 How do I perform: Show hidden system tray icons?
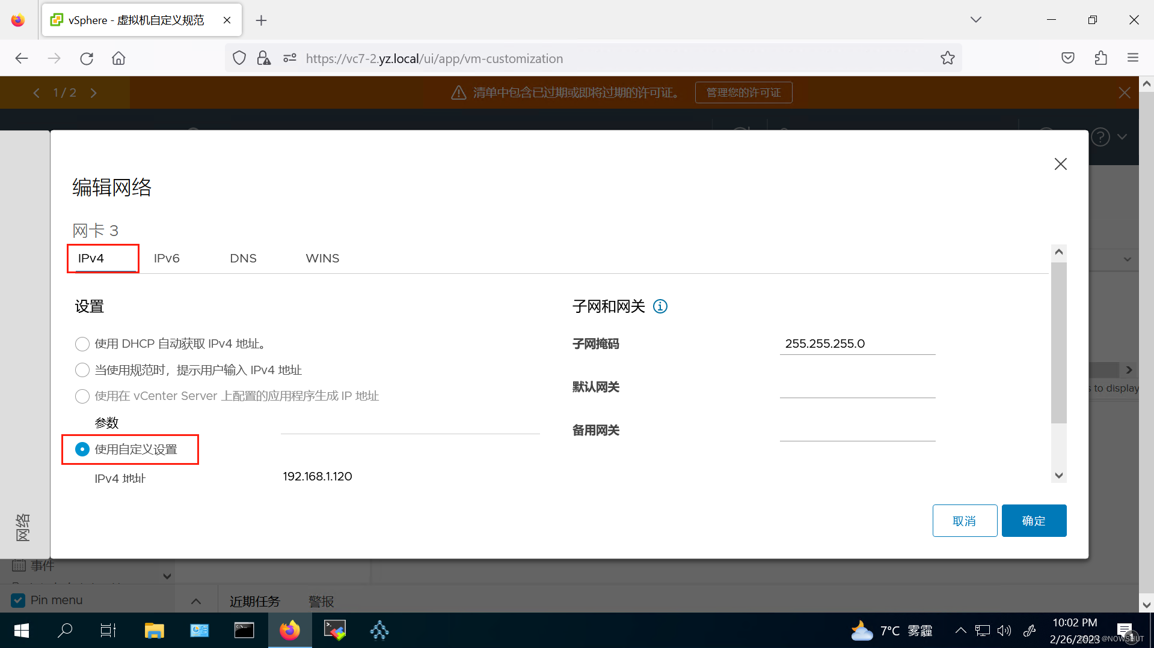[x=960, y=631]
